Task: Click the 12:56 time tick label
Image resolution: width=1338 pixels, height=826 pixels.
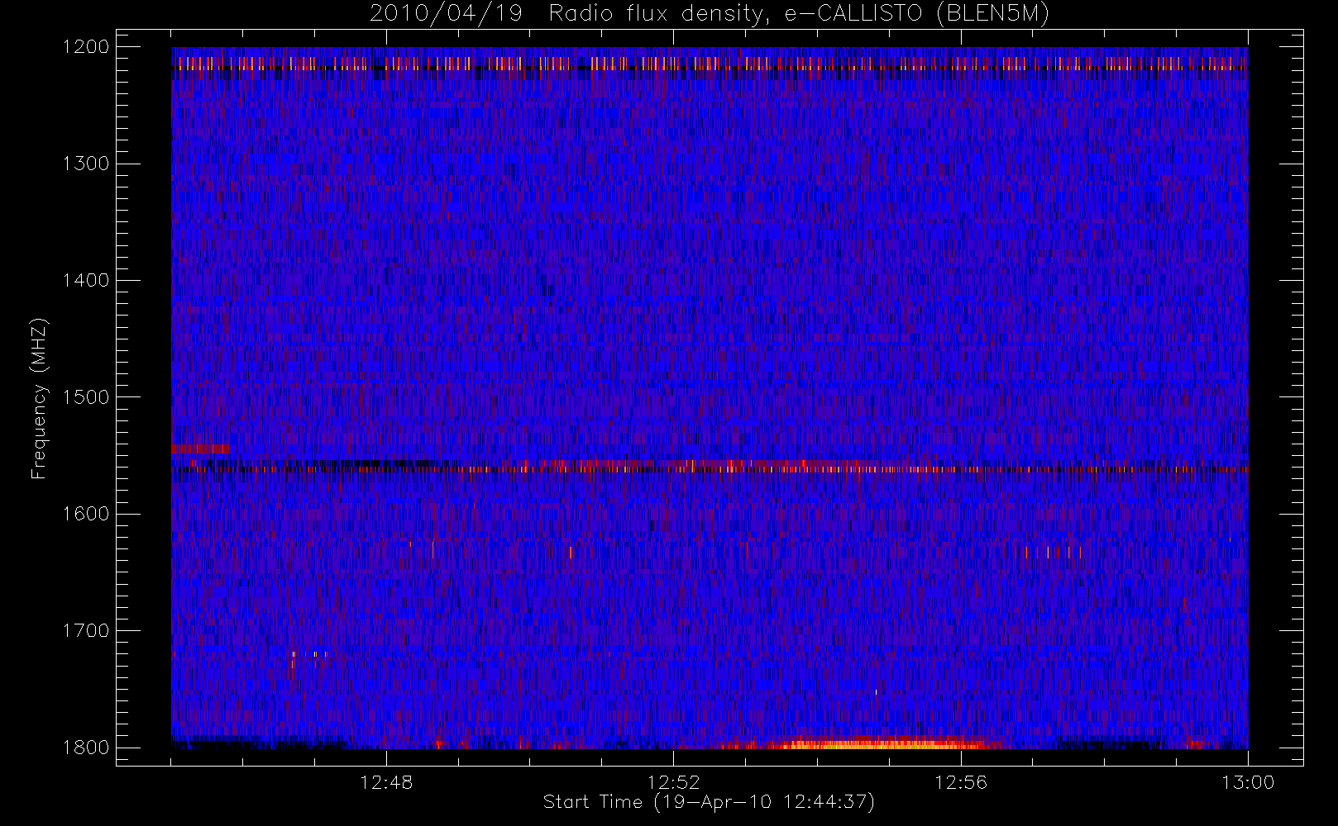Action: (961, 782)
